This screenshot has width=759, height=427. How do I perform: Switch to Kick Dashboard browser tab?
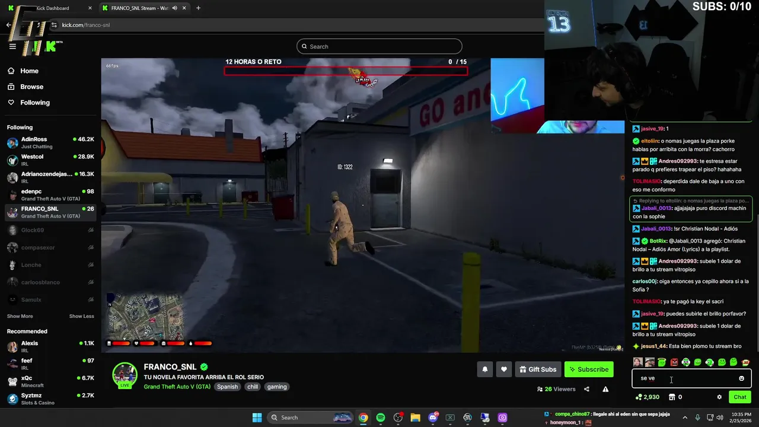click(51, 8)
